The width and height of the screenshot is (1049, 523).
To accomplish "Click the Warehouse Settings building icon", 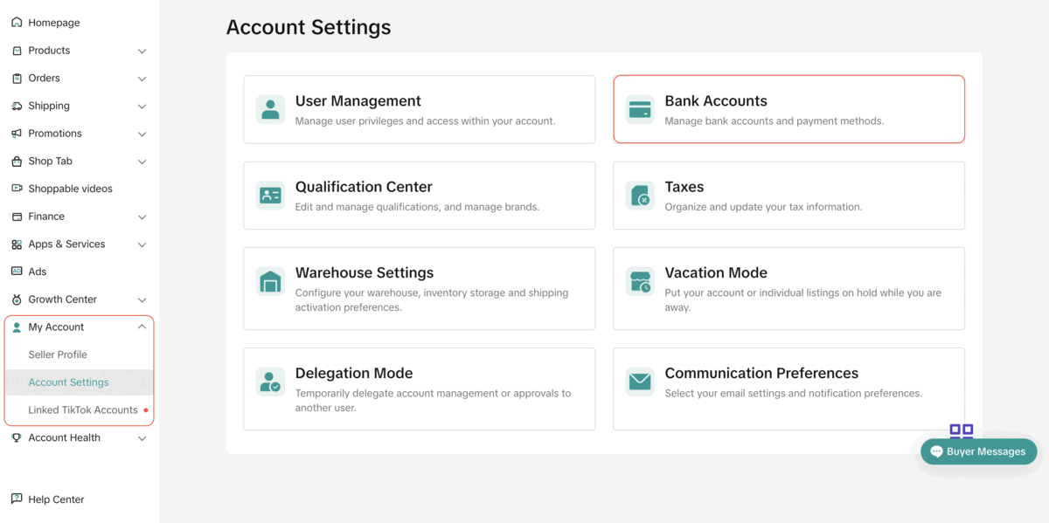I will click(x=270, y=281).
